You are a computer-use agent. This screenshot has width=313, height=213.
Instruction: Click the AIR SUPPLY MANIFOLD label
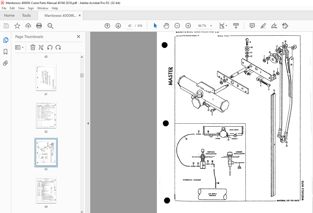(212, 195)
